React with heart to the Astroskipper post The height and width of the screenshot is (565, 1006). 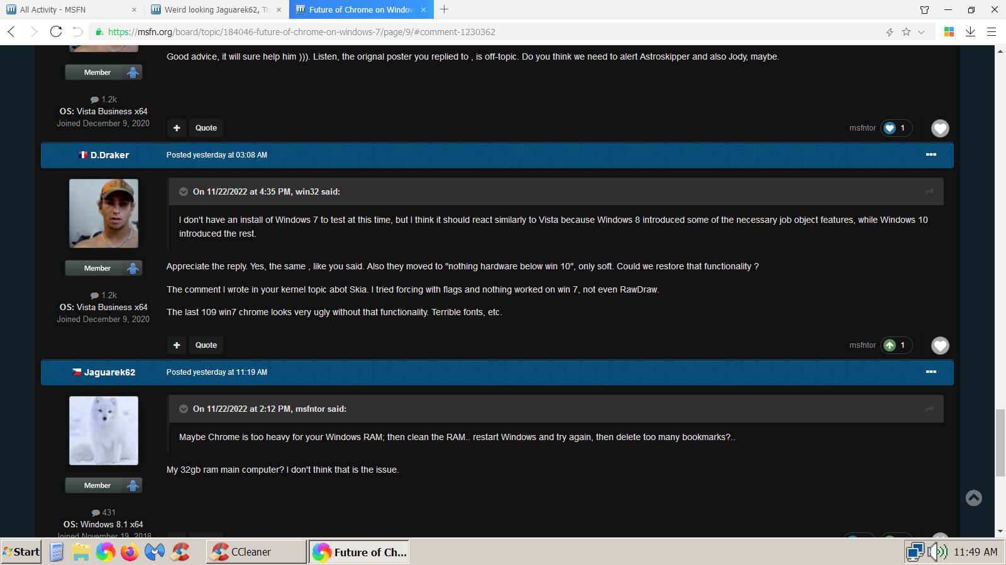coord(940,128)
